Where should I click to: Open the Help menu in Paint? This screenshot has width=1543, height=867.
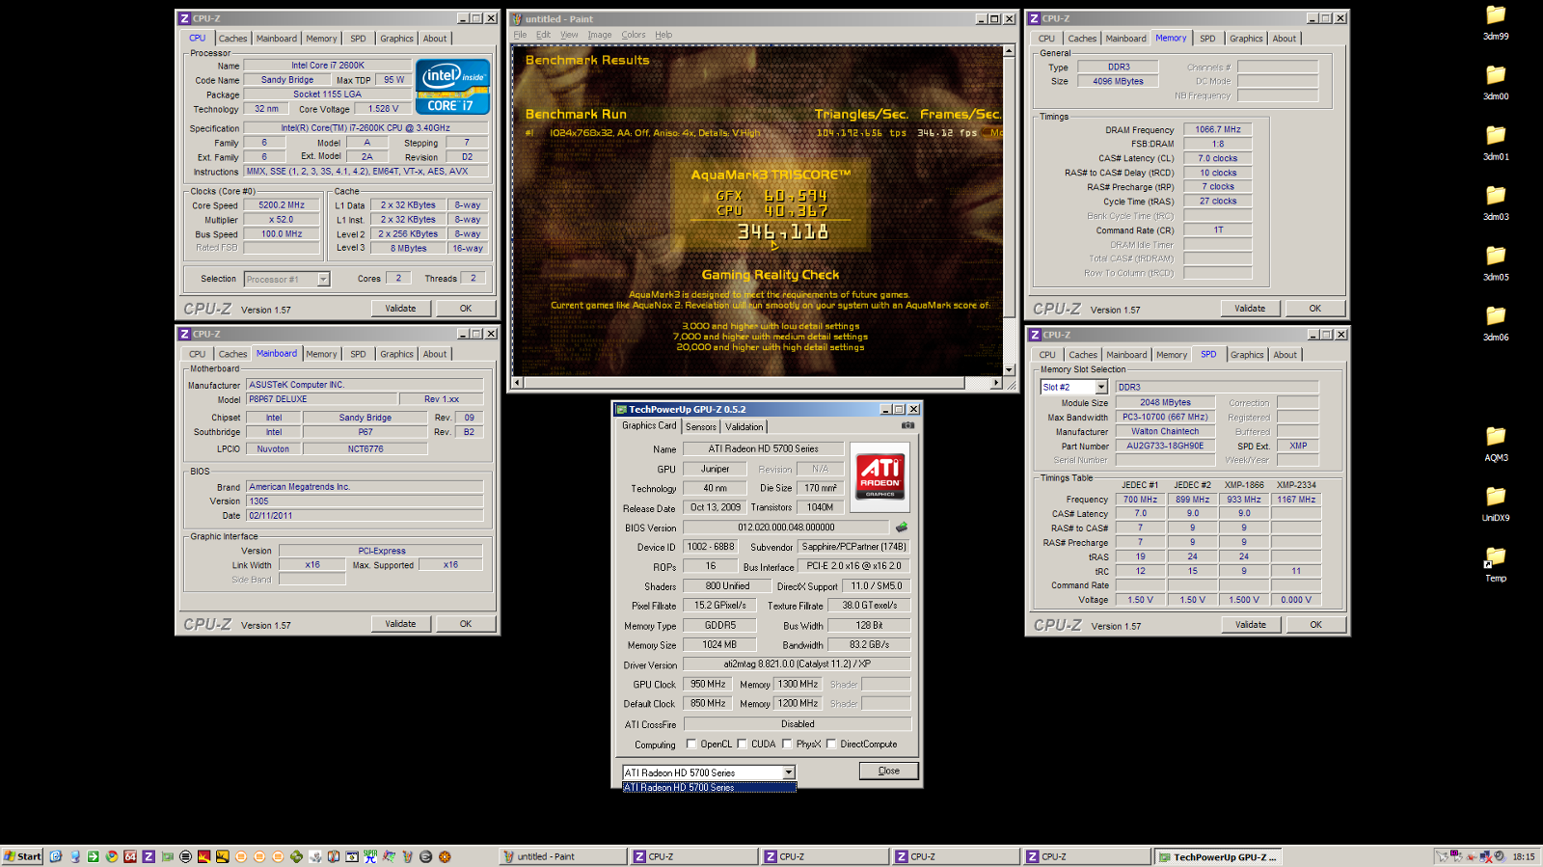tap(663, 35)
